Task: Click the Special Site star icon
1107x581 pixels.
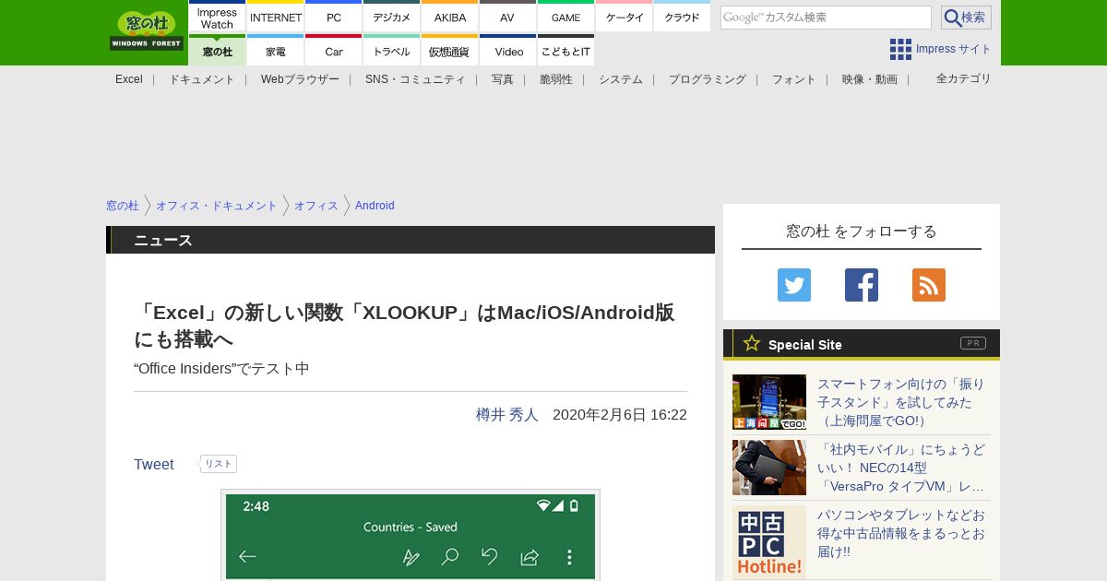Action: coord(752,343)
